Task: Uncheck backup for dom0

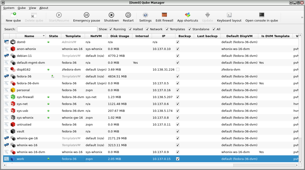Action: click(x=178, y=42)
